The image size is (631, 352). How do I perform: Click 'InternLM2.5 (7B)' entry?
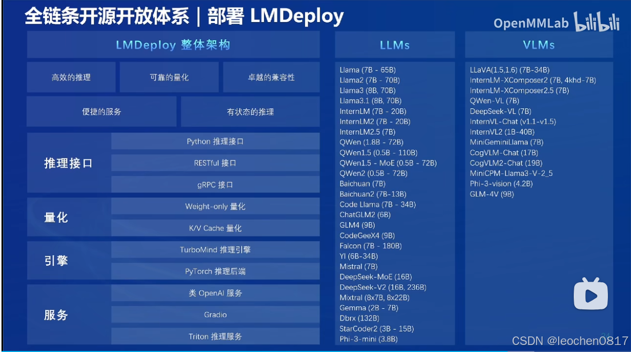tap(367, 132)
